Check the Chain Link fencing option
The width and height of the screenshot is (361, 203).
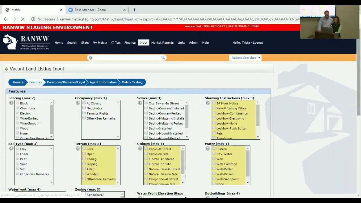17,108
